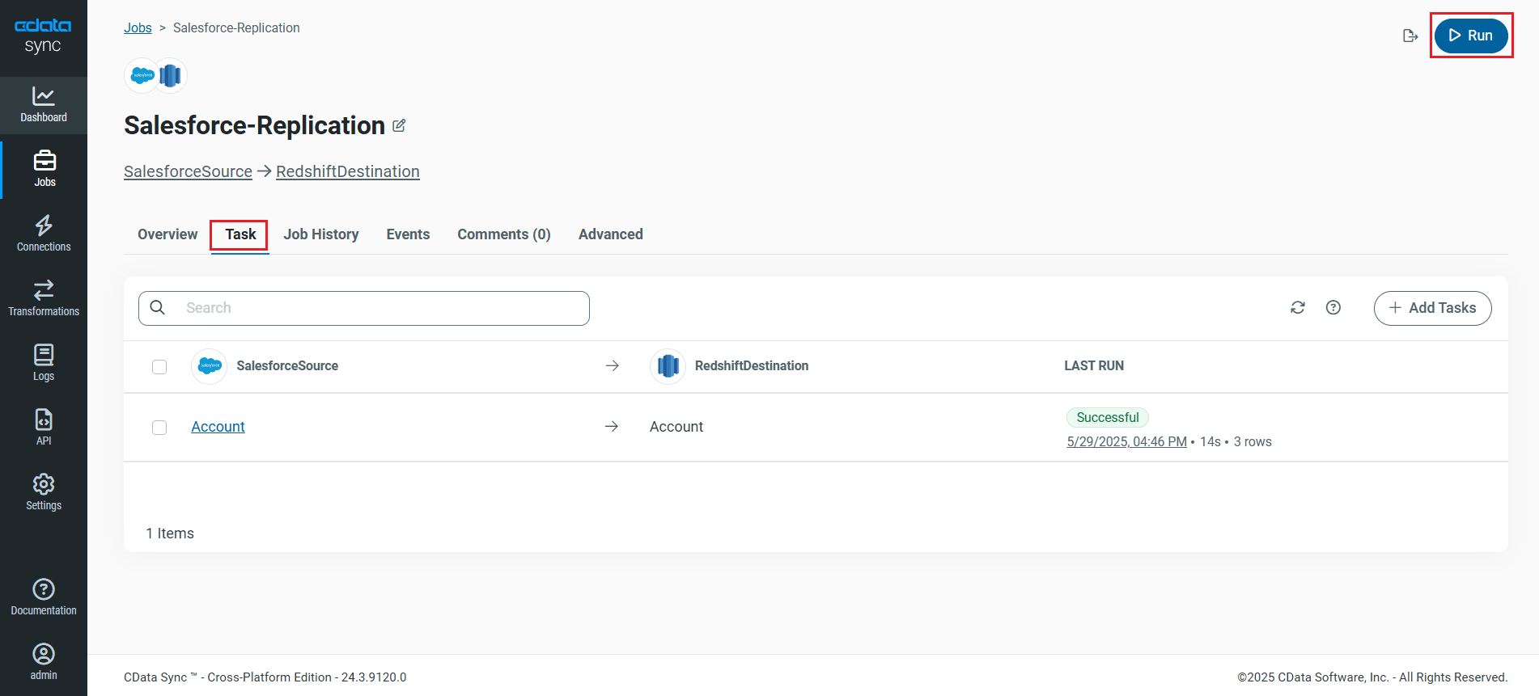Click the export job icon beside Run

tap(1410, 36)
